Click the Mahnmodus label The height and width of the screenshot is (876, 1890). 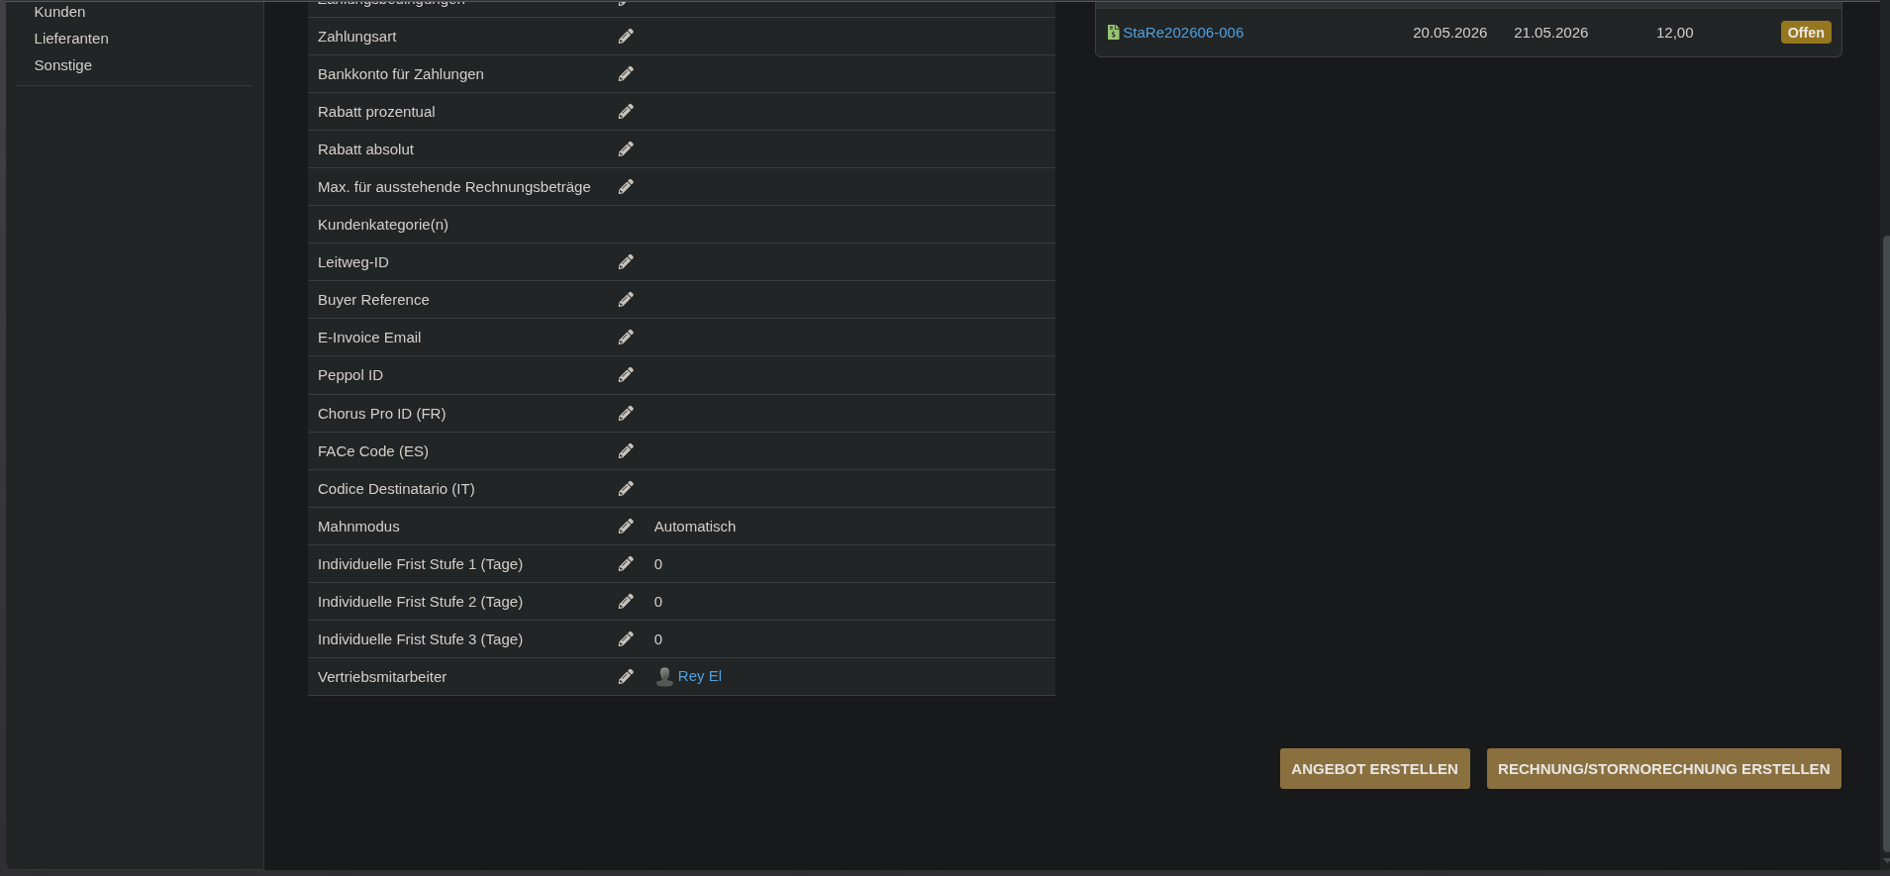[358, 527]
